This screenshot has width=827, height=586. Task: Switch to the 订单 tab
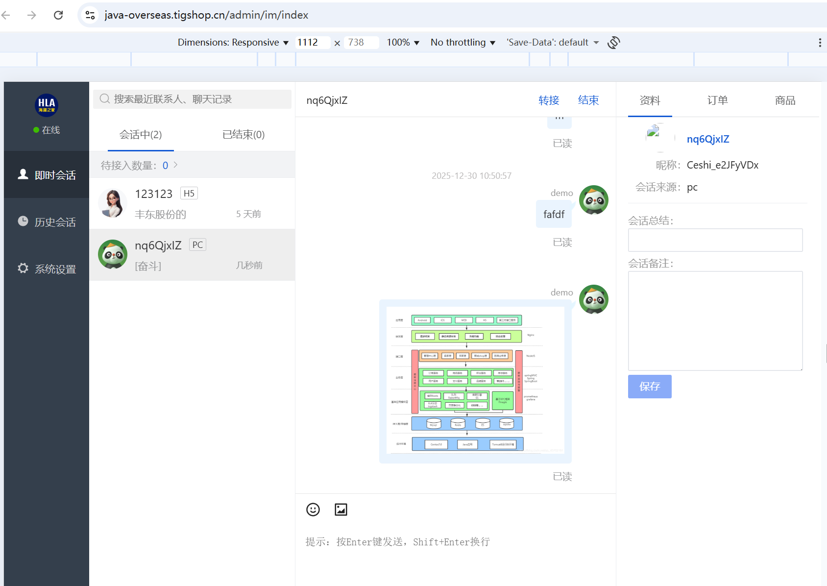[x=717, y=100]
